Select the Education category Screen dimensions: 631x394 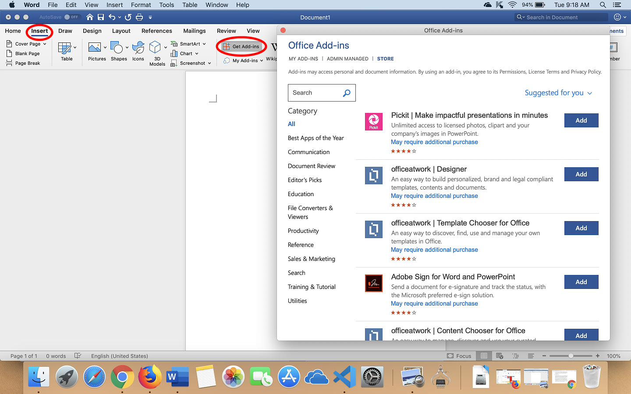[301, 194]
